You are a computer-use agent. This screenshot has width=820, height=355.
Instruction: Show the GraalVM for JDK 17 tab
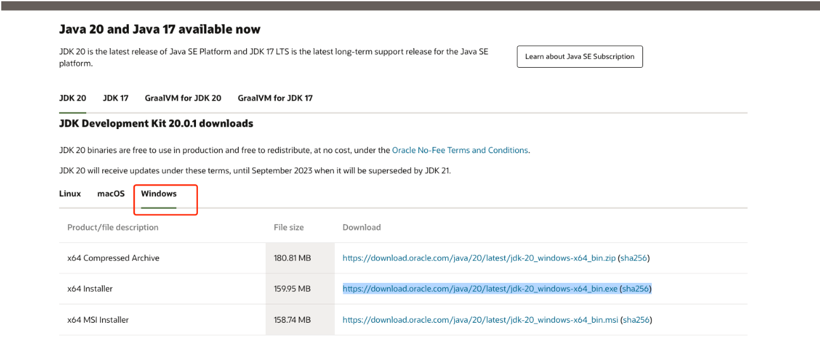(275, 98)
